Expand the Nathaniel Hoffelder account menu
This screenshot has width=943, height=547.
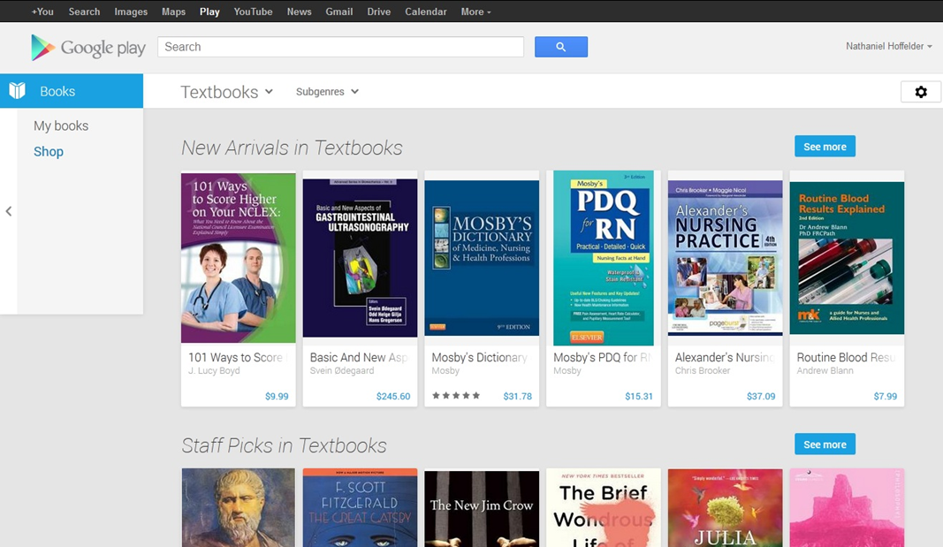pyautogui.click(x=889, y=46)
